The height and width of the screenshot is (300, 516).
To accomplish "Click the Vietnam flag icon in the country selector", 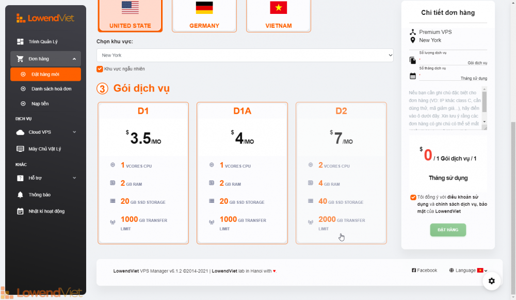I will [x=279, y=8].
